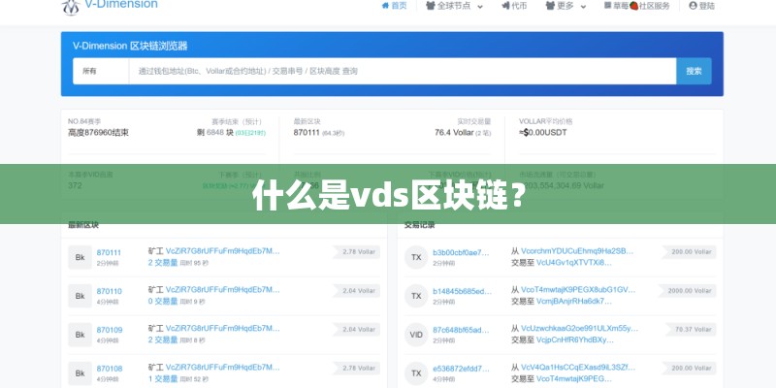This screenshot has height=388, width=776.
Task: Open sender address VcV4Qa1HsCCqEXasd9iL3SZf link
Action: 578,367
